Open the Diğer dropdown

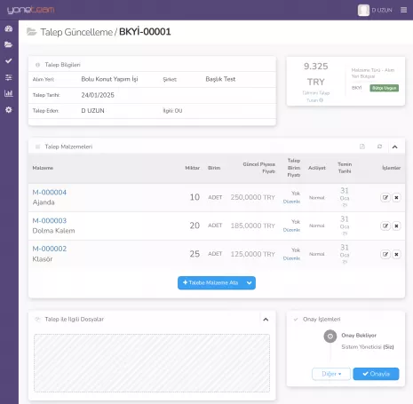point(331,374)
